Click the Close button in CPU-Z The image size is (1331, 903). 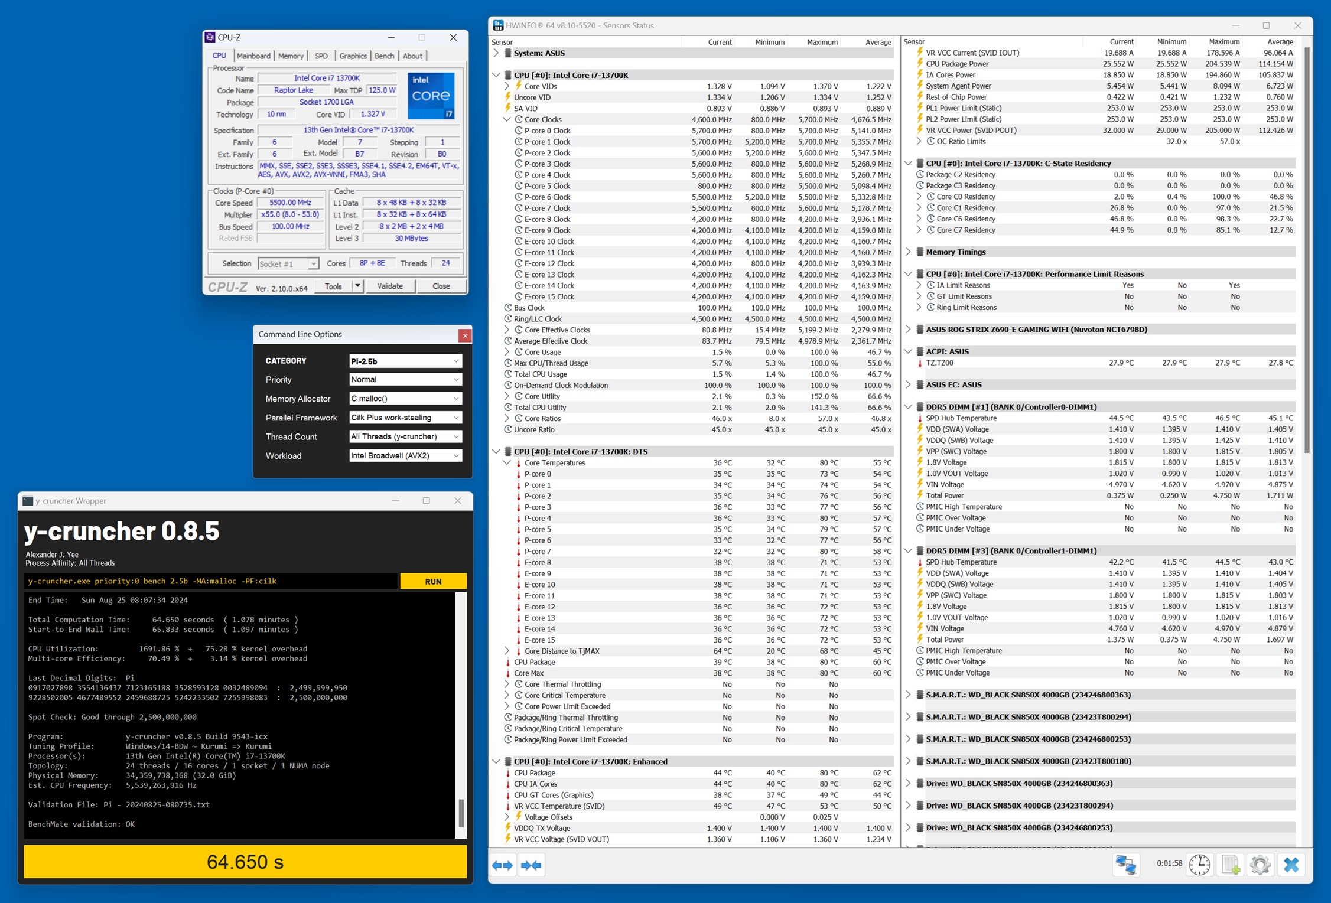coord(441,286)
